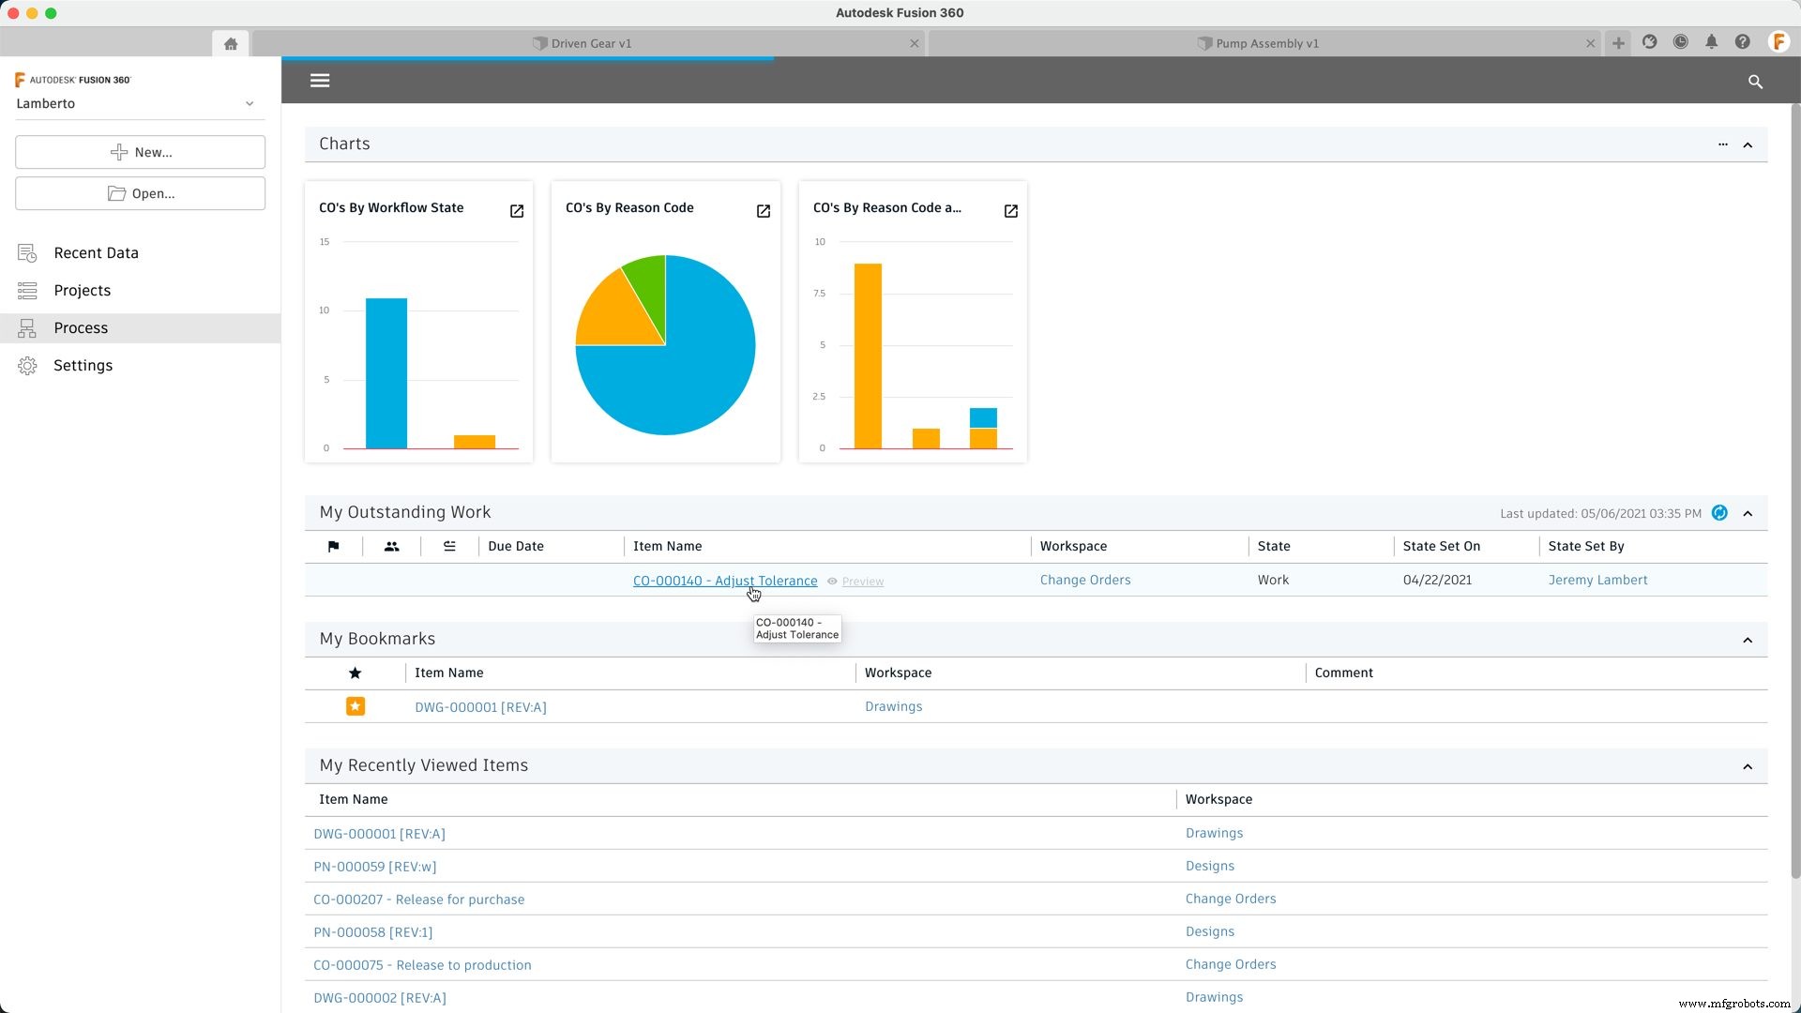Click the notifications bell icon
1801x1013 pixels.
coord(1711,42)
